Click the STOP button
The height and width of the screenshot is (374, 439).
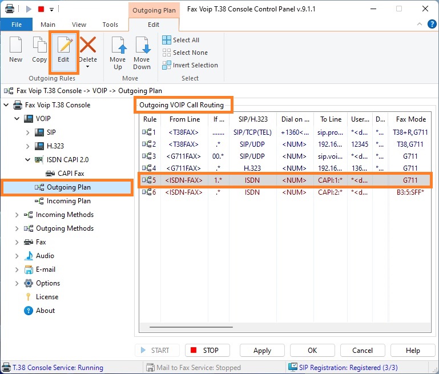click(207, 351)
